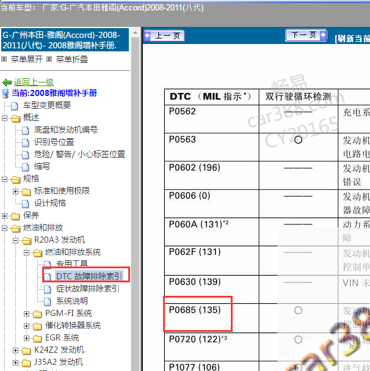Click the sidebar scrollbar up arrow
This screenshot has height=371, width=370.
[x=135, y=32]
